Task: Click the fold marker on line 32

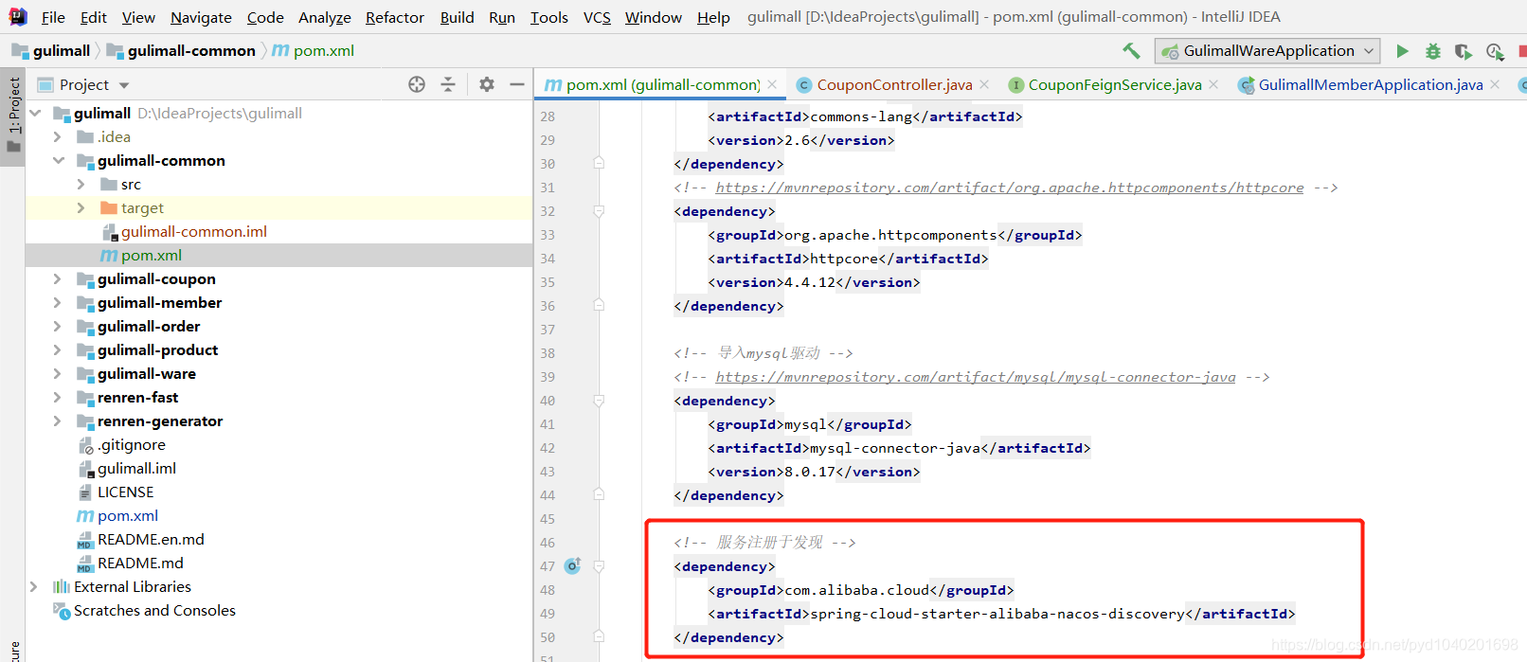Action: pyautogui.click(x=599, y=211)
